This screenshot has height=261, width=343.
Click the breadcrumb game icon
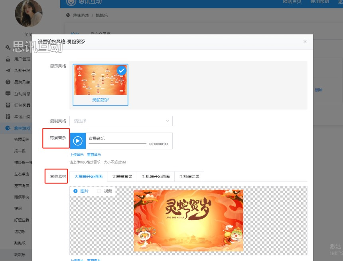pos(68,15)
